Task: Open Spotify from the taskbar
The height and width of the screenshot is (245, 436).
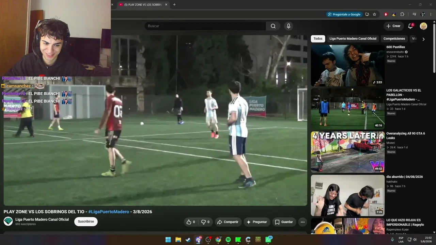Action: point(228,240)
